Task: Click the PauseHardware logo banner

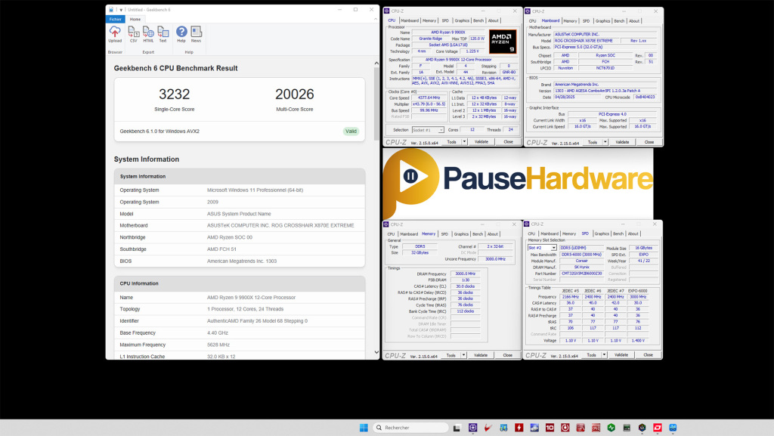Action: tap(518, 184)
